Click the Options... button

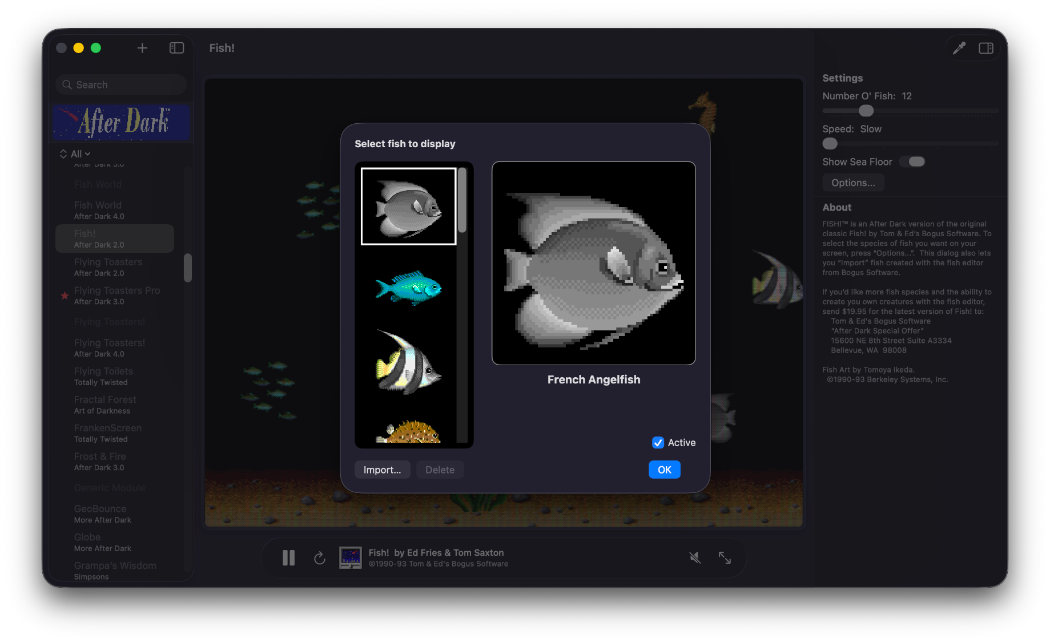click(853, 183)
